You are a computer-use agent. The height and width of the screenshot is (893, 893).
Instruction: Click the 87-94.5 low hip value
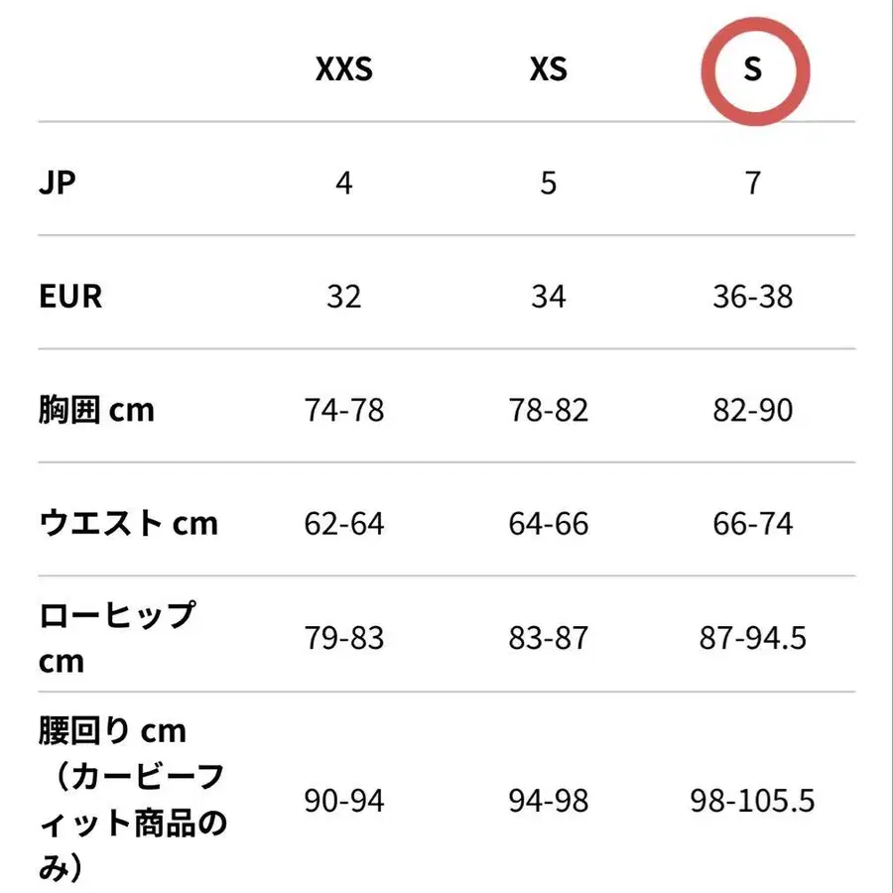[x=753, y=637]
